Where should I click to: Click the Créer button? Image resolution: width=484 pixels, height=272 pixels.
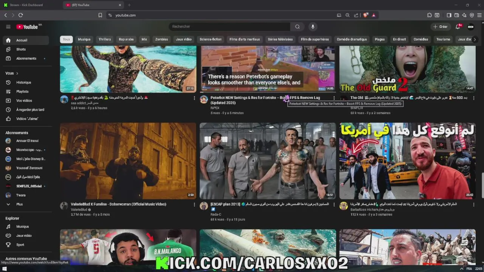(441, 26)
